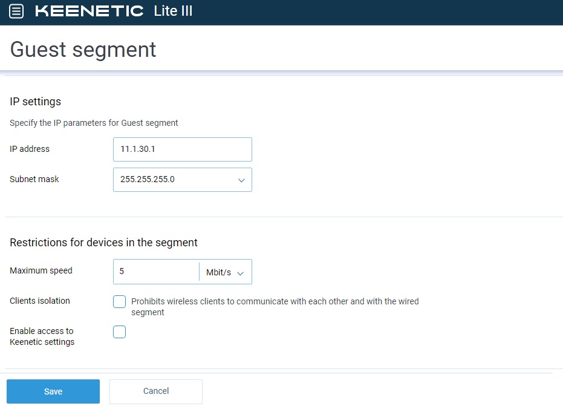Click the Maximum speed label
563x406 pixels.
tap(41, 270)
